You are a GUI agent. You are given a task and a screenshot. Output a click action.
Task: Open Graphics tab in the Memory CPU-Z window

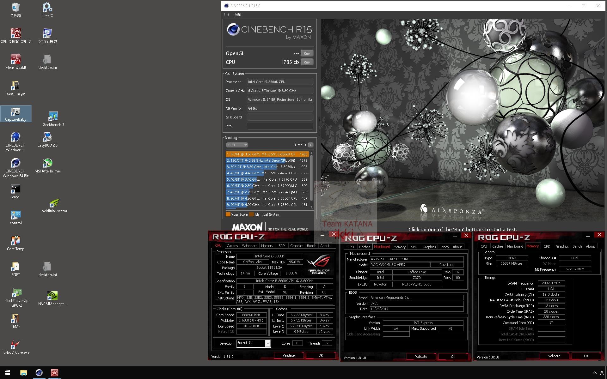[562, 246]
